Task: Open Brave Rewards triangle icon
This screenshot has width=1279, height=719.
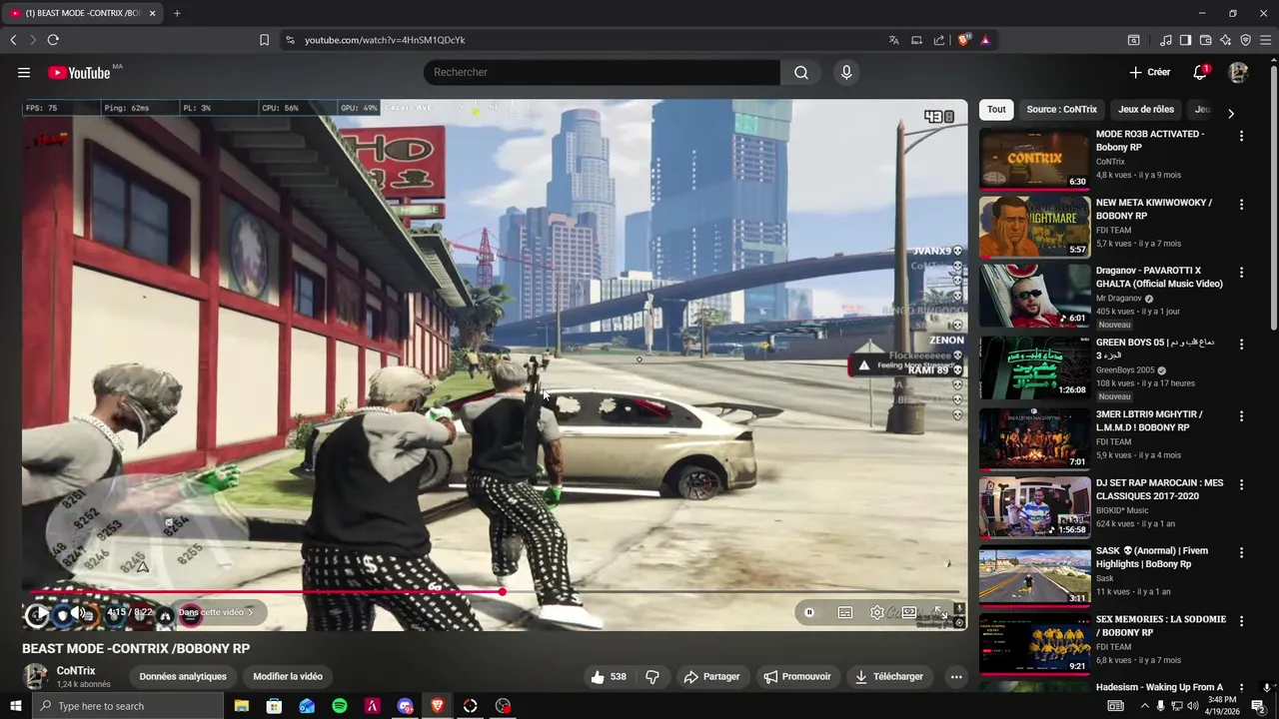Action: click(x=985, y=40)
